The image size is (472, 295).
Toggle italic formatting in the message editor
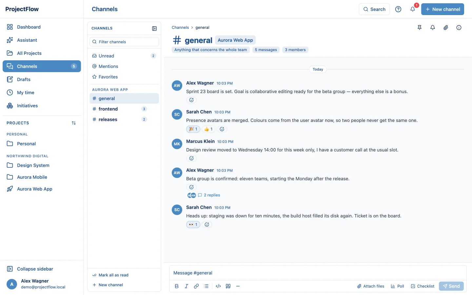click(187, 286)
